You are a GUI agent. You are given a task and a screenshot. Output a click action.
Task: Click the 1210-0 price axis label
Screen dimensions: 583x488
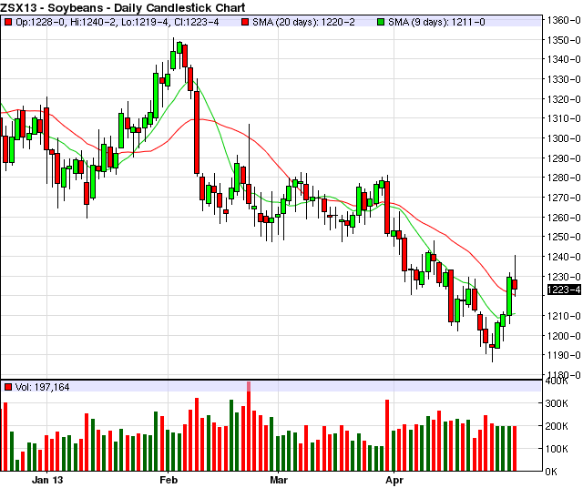coord(565,316)
